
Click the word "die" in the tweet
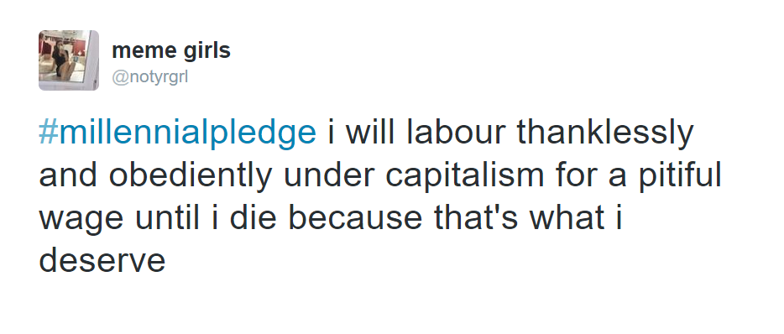pyautogui.click(x=253, y=217)
